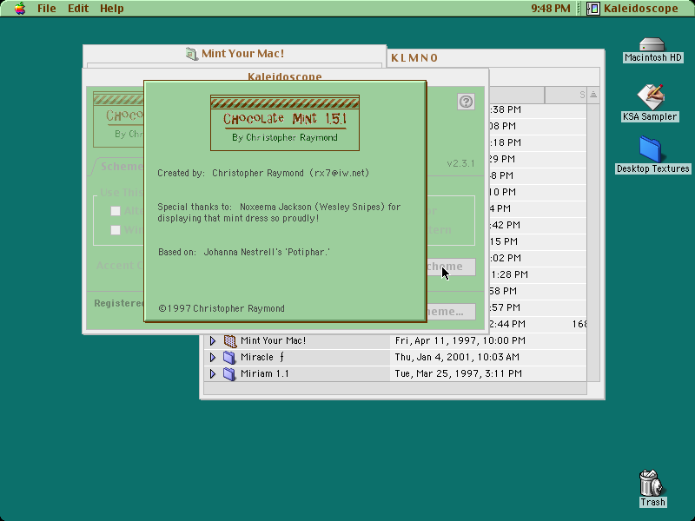Click the question mark help button in Kaleidoscope

(466, 102)
